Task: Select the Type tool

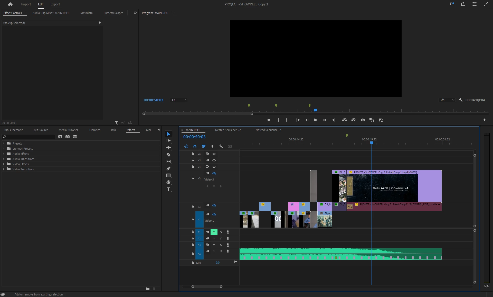Action: coord(168,190)
